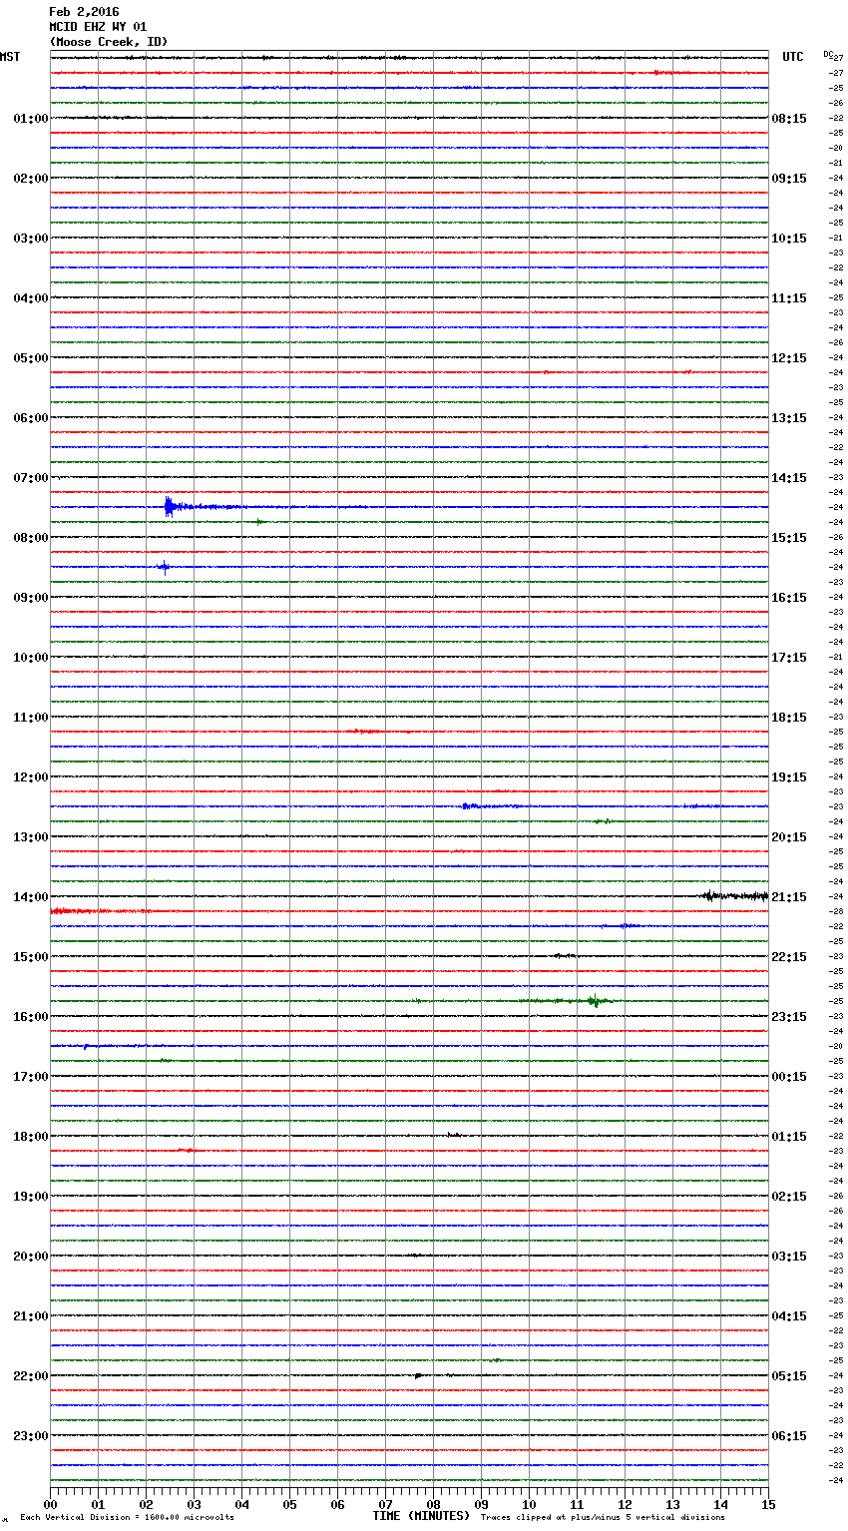This screenshot has width=848, height=1531.
Task: Click the Each Vertical Division = 1600.00 microvolts note
Action: pos(128,1518)
